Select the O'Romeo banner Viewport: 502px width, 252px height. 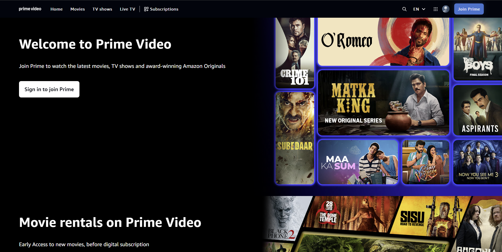(x=383, y=41)
